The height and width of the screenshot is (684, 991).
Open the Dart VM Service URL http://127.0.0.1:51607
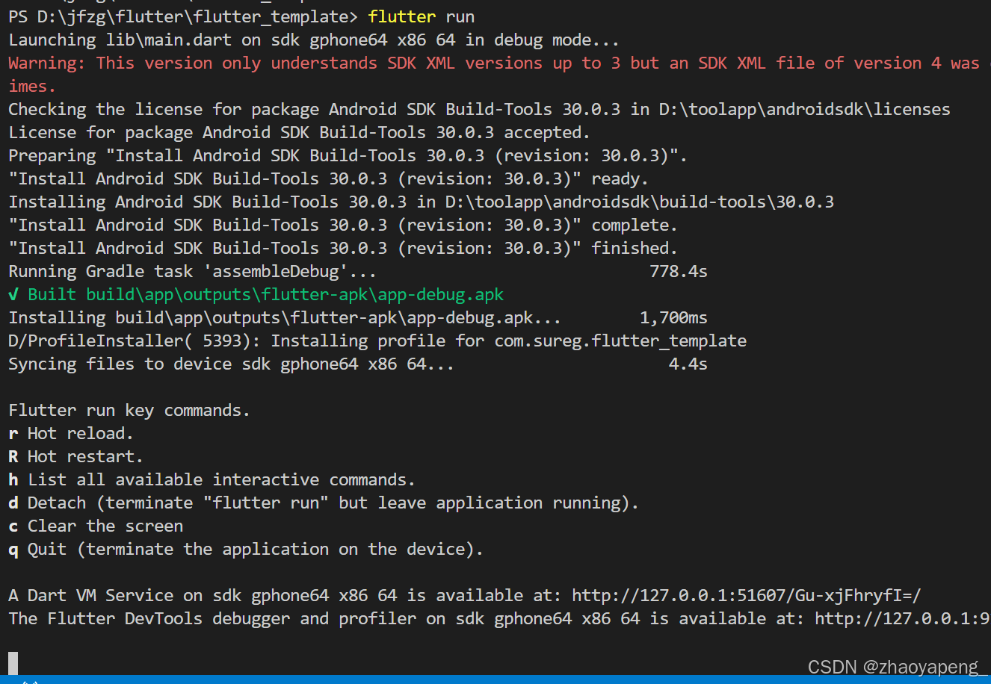click(746, 595)
